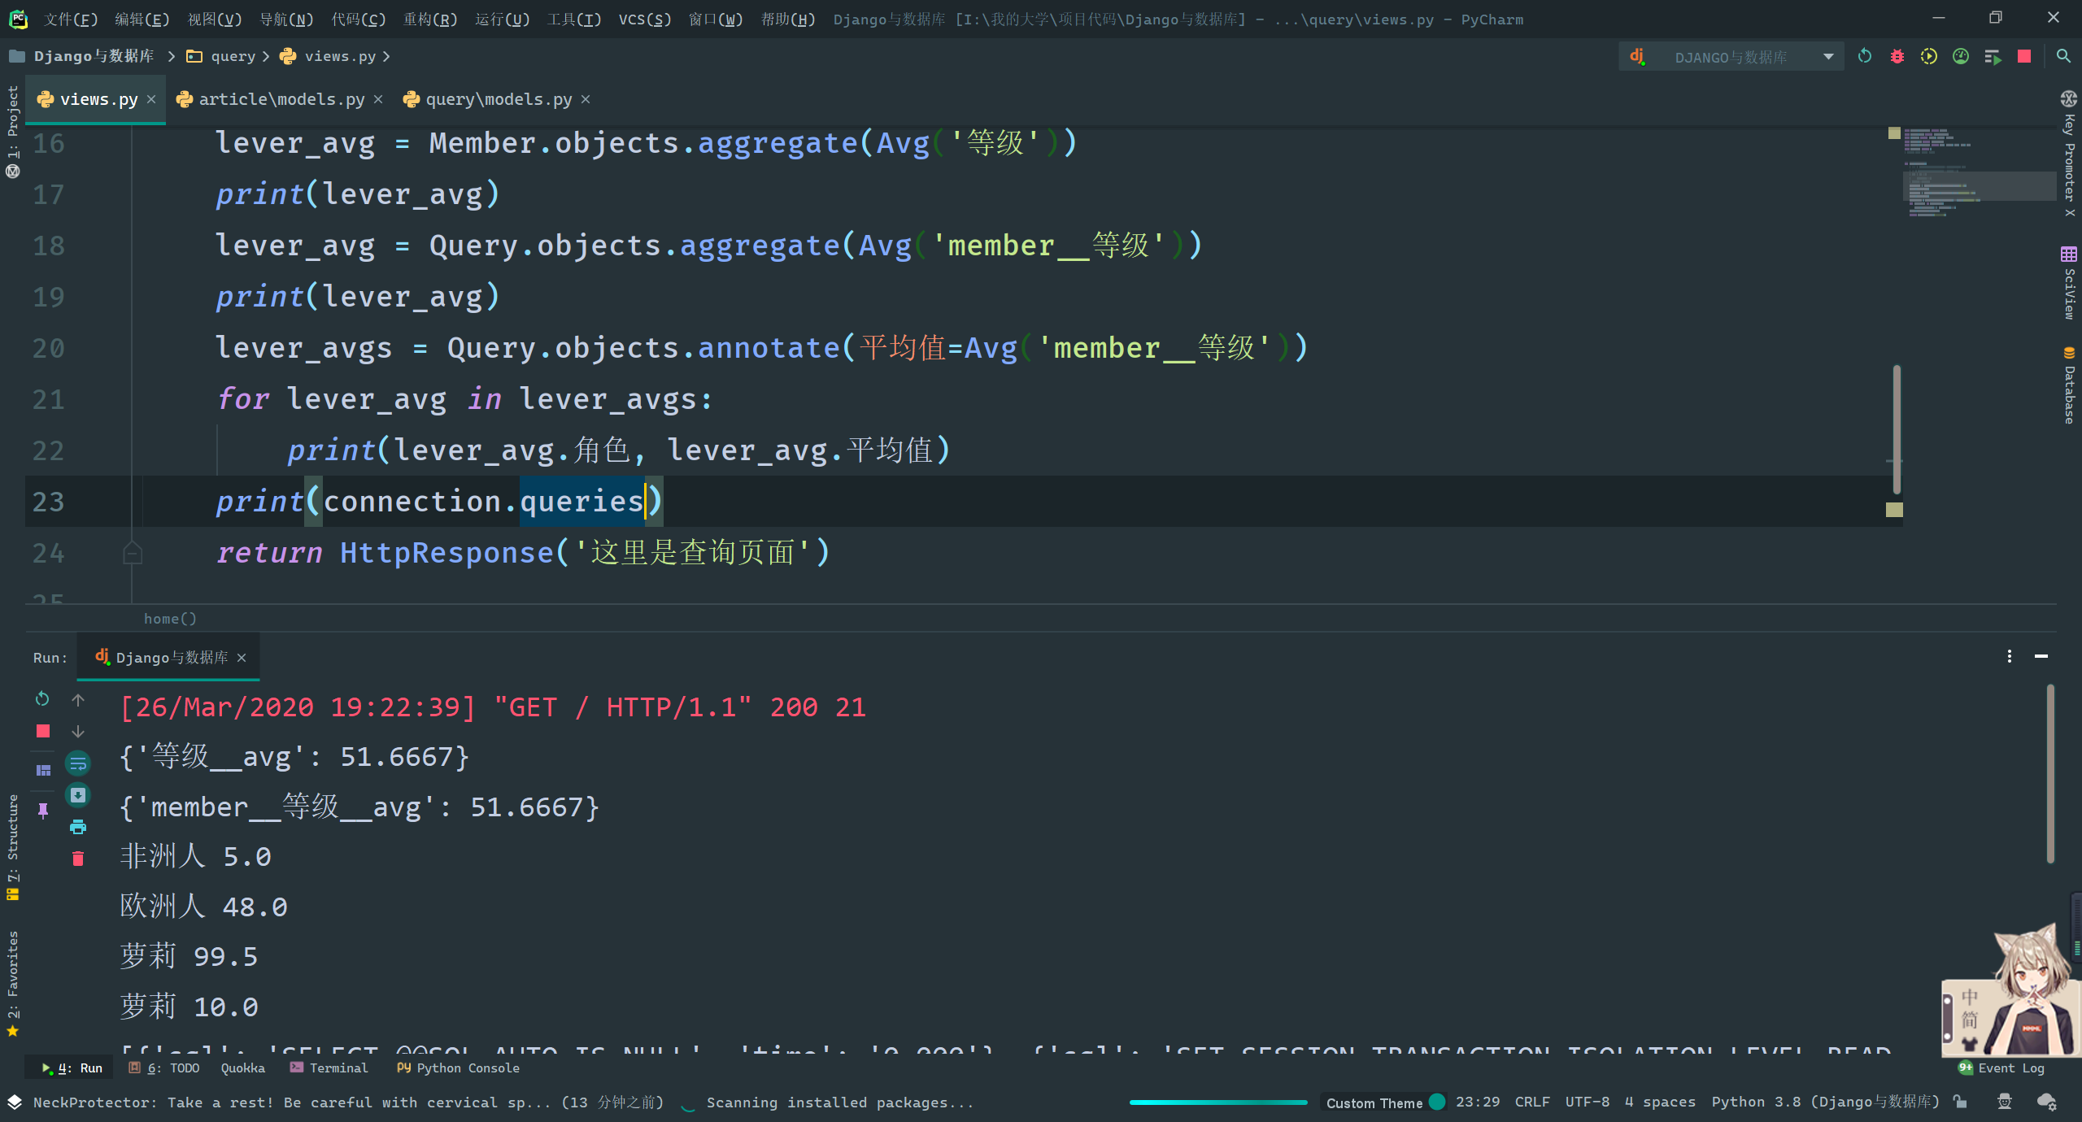
Task: Clear run output with red trash icon
Action: pyautogui.click(x=78, y=859)
